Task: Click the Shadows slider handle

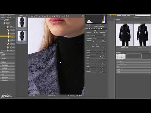Action: coord(100,56)
